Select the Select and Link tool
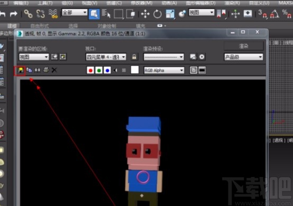Image resolution: width=293 pixels, height=206 pixels. click(28, 14)
